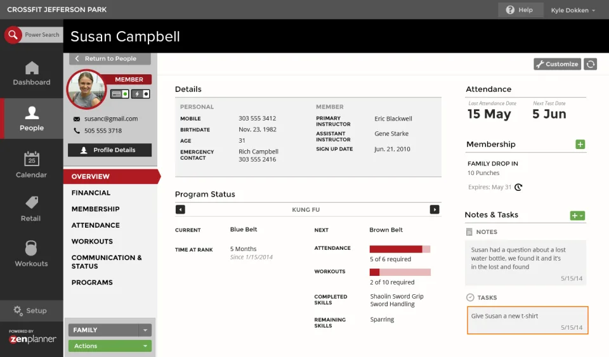Mark Tasks circle checkmark complete
This screenshot has height=357, width=609.
click(470, 297)
